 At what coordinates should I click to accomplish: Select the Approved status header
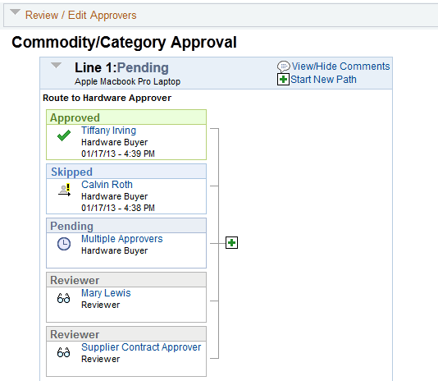tap(126, 117)
